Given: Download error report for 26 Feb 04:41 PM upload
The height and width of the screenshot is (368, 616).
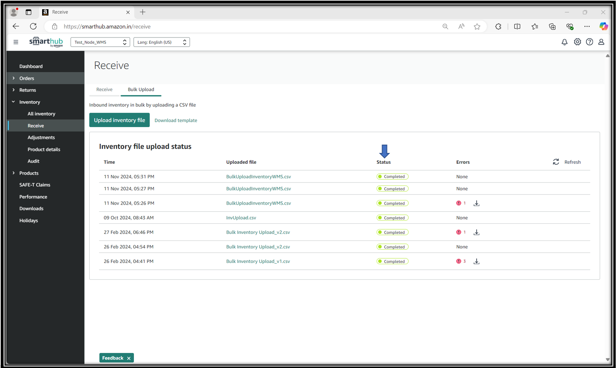Looking at the screenshot, I should [x=476, y=261].
